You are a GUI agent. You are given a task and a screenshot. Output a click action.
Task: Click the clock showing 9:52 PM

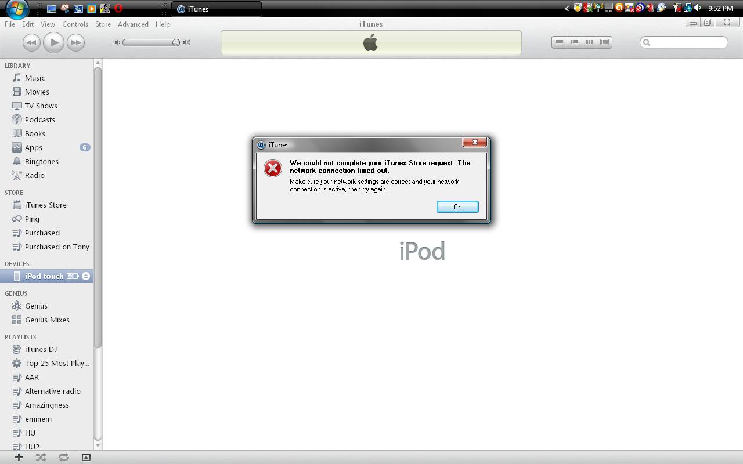pyautogui.click(x=720, y=9)
